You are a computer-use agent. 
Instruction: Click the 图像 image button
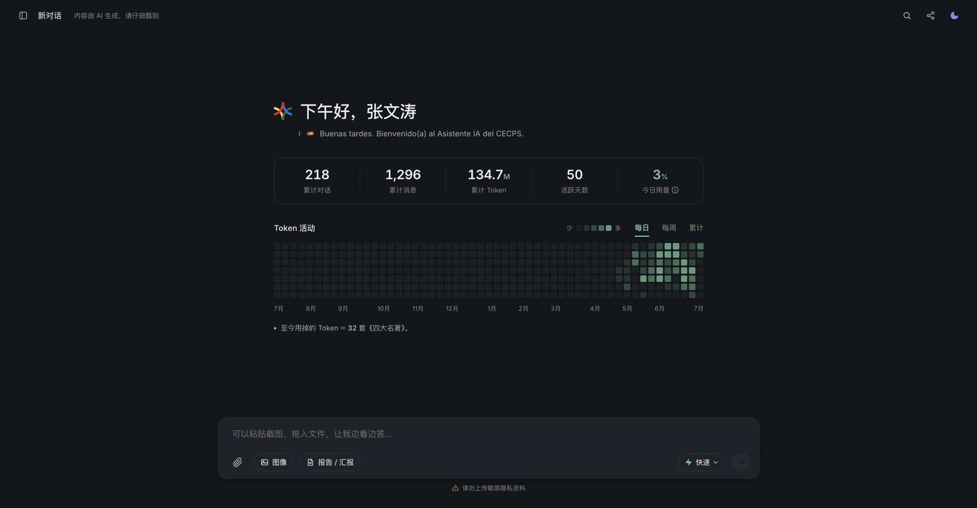274,462
